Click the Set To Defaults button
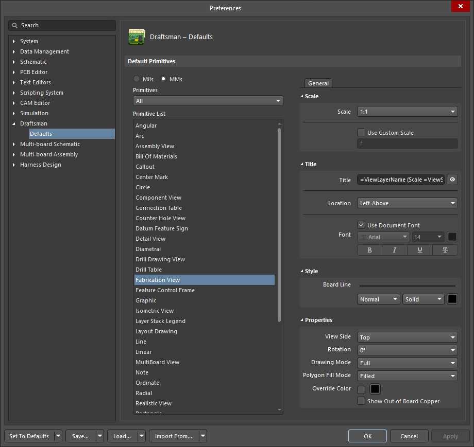The height and width of the screenshot is (447, 474). tap(29, 436)
